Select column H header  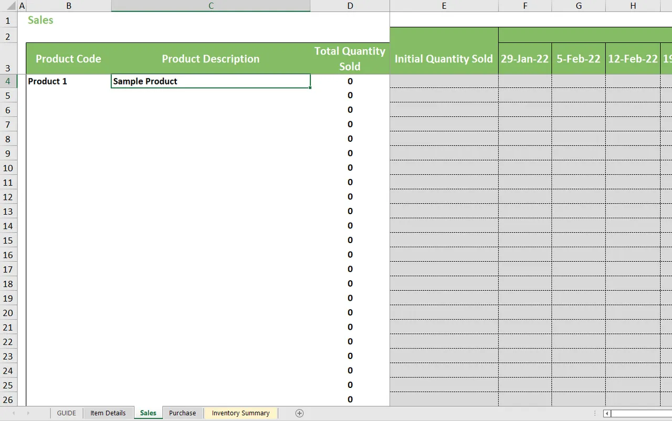click(633, 6)
